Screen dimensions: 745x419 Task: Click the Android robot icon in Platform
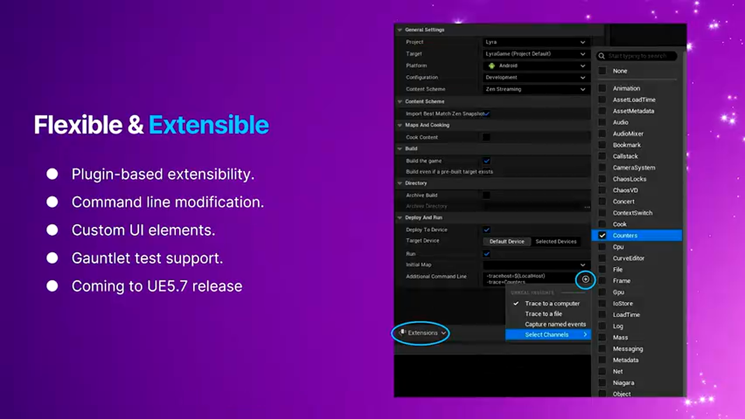tap(492, 66)
